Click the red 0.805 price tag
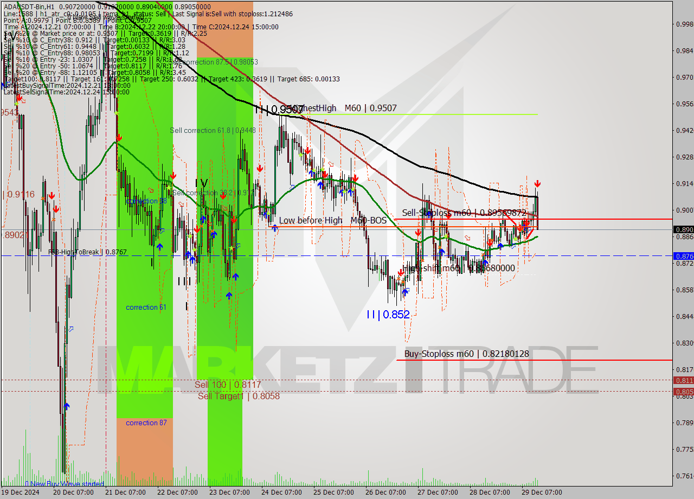The image size is (694, 499). 684,392
